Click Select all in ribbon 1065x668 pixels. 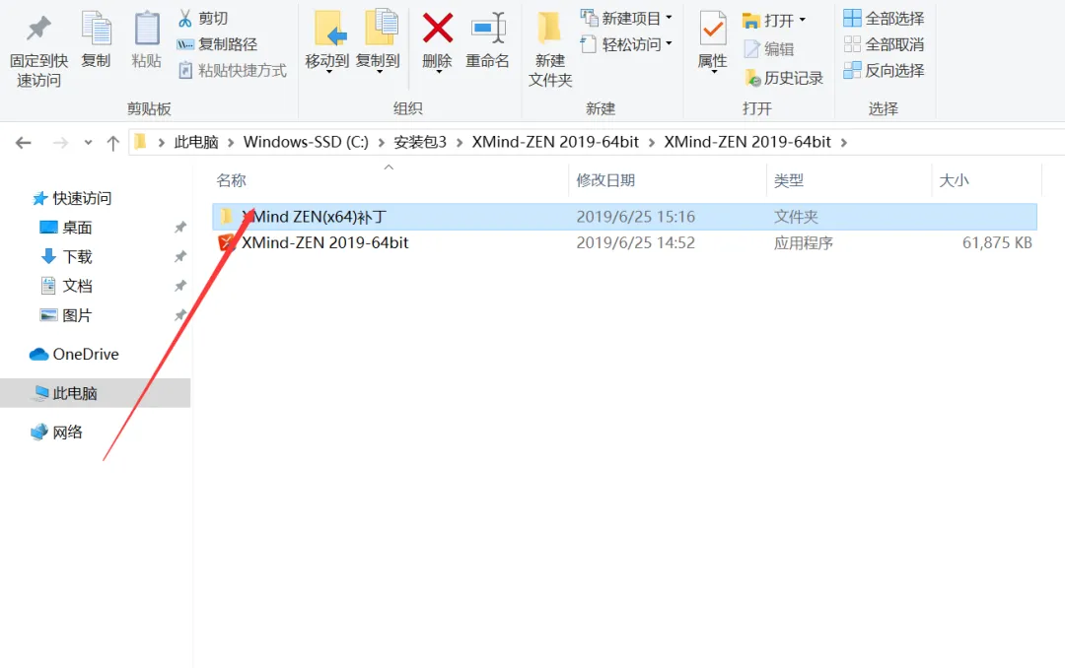pyautogui.click(x=884, y=19)
